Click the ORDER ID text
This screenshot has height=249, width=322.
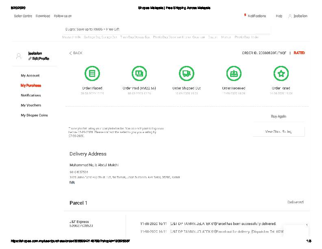(264, 53)
